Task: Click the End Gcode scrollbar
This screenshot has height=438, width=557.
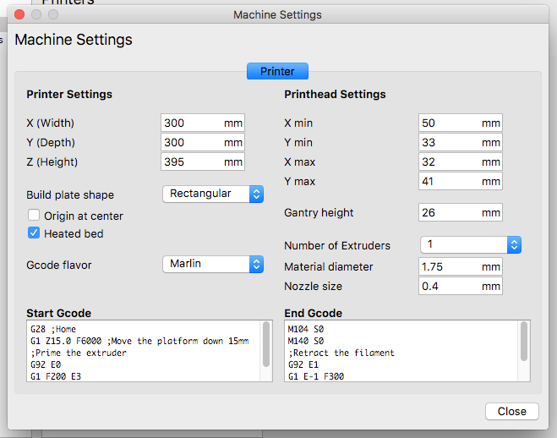Action: (x=524, y=342)
